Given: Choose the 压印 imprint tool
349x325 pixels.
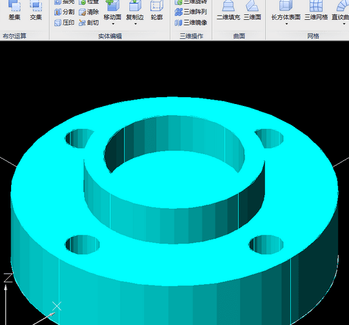Looking at the screenshot, I should [64, 22].
